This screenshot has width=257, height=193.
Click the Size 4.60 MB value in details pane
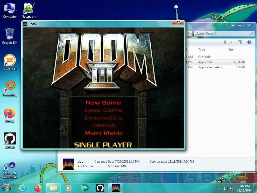[x=120, y=166]
